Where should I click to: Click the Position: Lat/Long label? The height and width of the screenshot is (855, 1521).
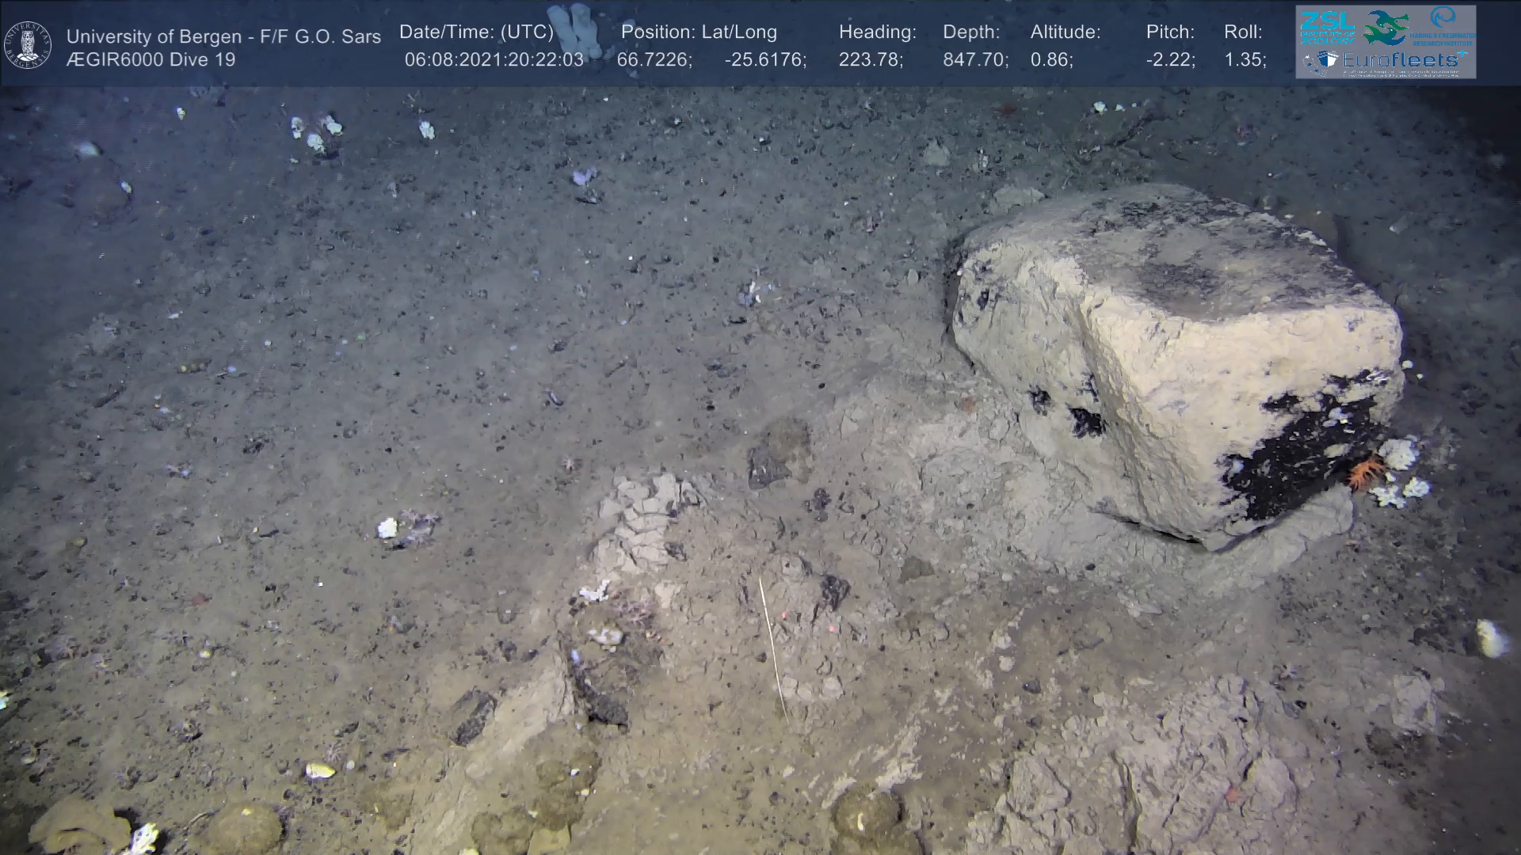point(699,32)
